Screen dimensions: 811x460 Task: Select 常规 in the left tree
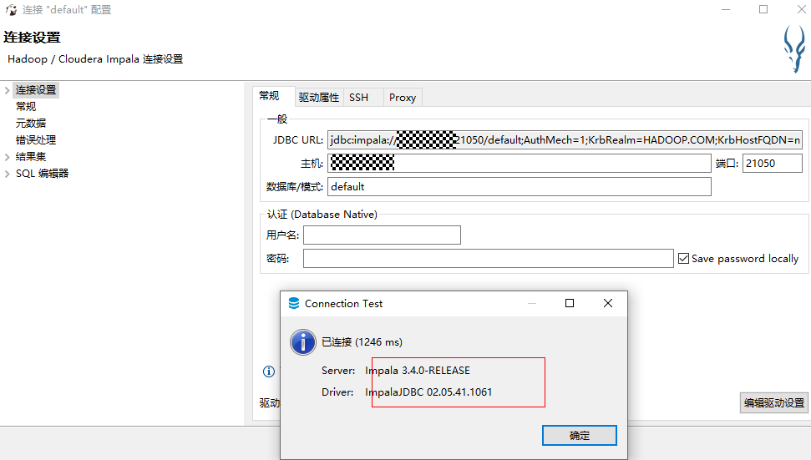[x=26, y=107]
